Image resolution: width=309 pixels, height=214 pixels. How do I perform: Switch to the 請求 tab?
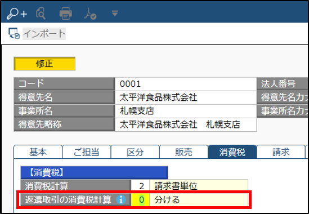pos(281,152)
